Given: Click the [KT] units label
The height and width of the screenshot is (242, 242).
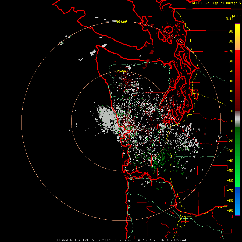Looking at the screenshot, I should [x=230, y=19].
